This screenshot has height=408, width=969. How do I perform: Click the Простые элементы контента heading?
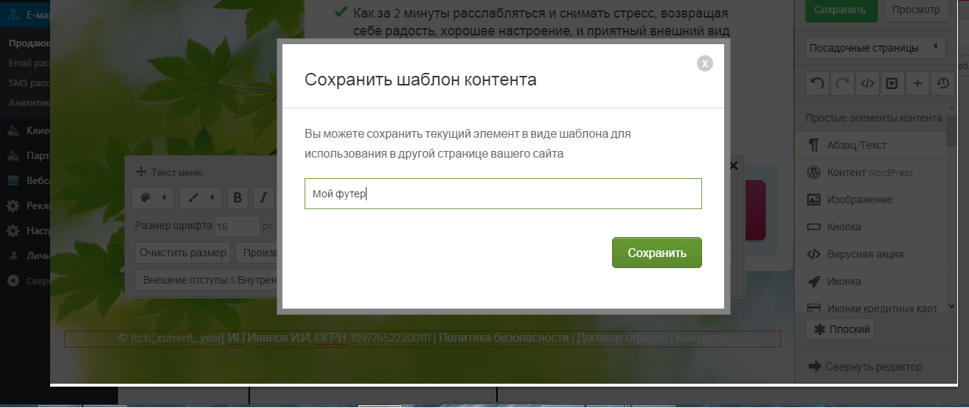point(874,118)
